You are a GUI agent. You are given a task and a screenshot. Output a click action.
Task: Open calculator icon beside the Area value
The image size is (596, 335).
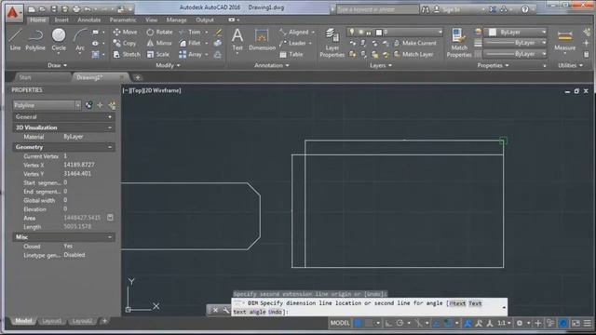click(x=110, y=218)
